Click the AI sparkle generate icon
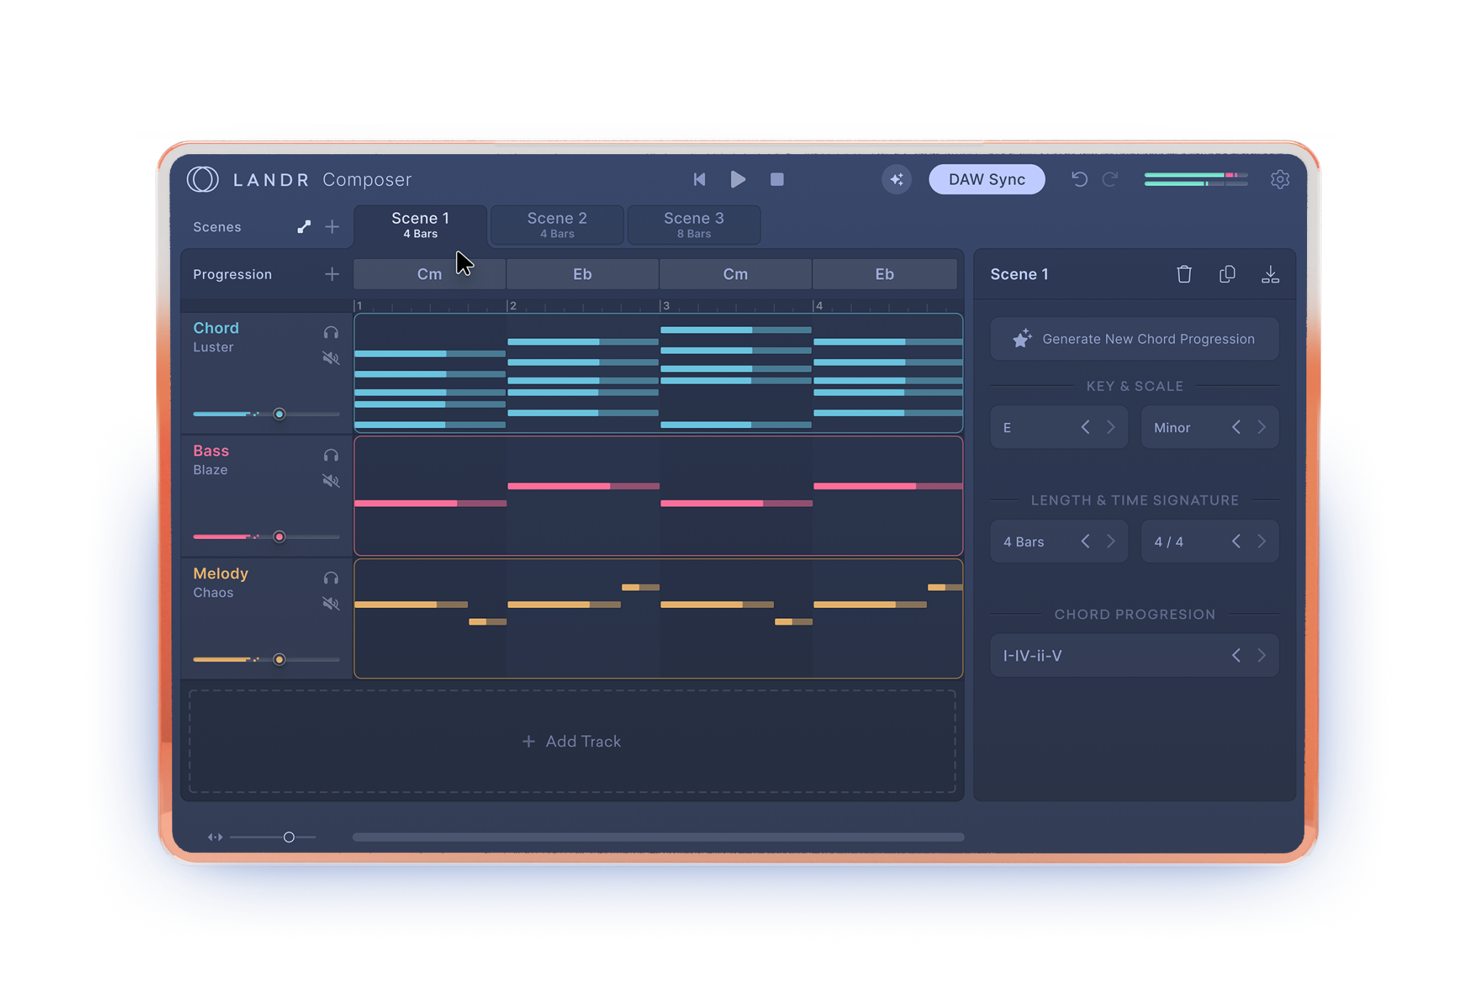This screenshot has width=1472, height=1005. click(x=896, y=179)
